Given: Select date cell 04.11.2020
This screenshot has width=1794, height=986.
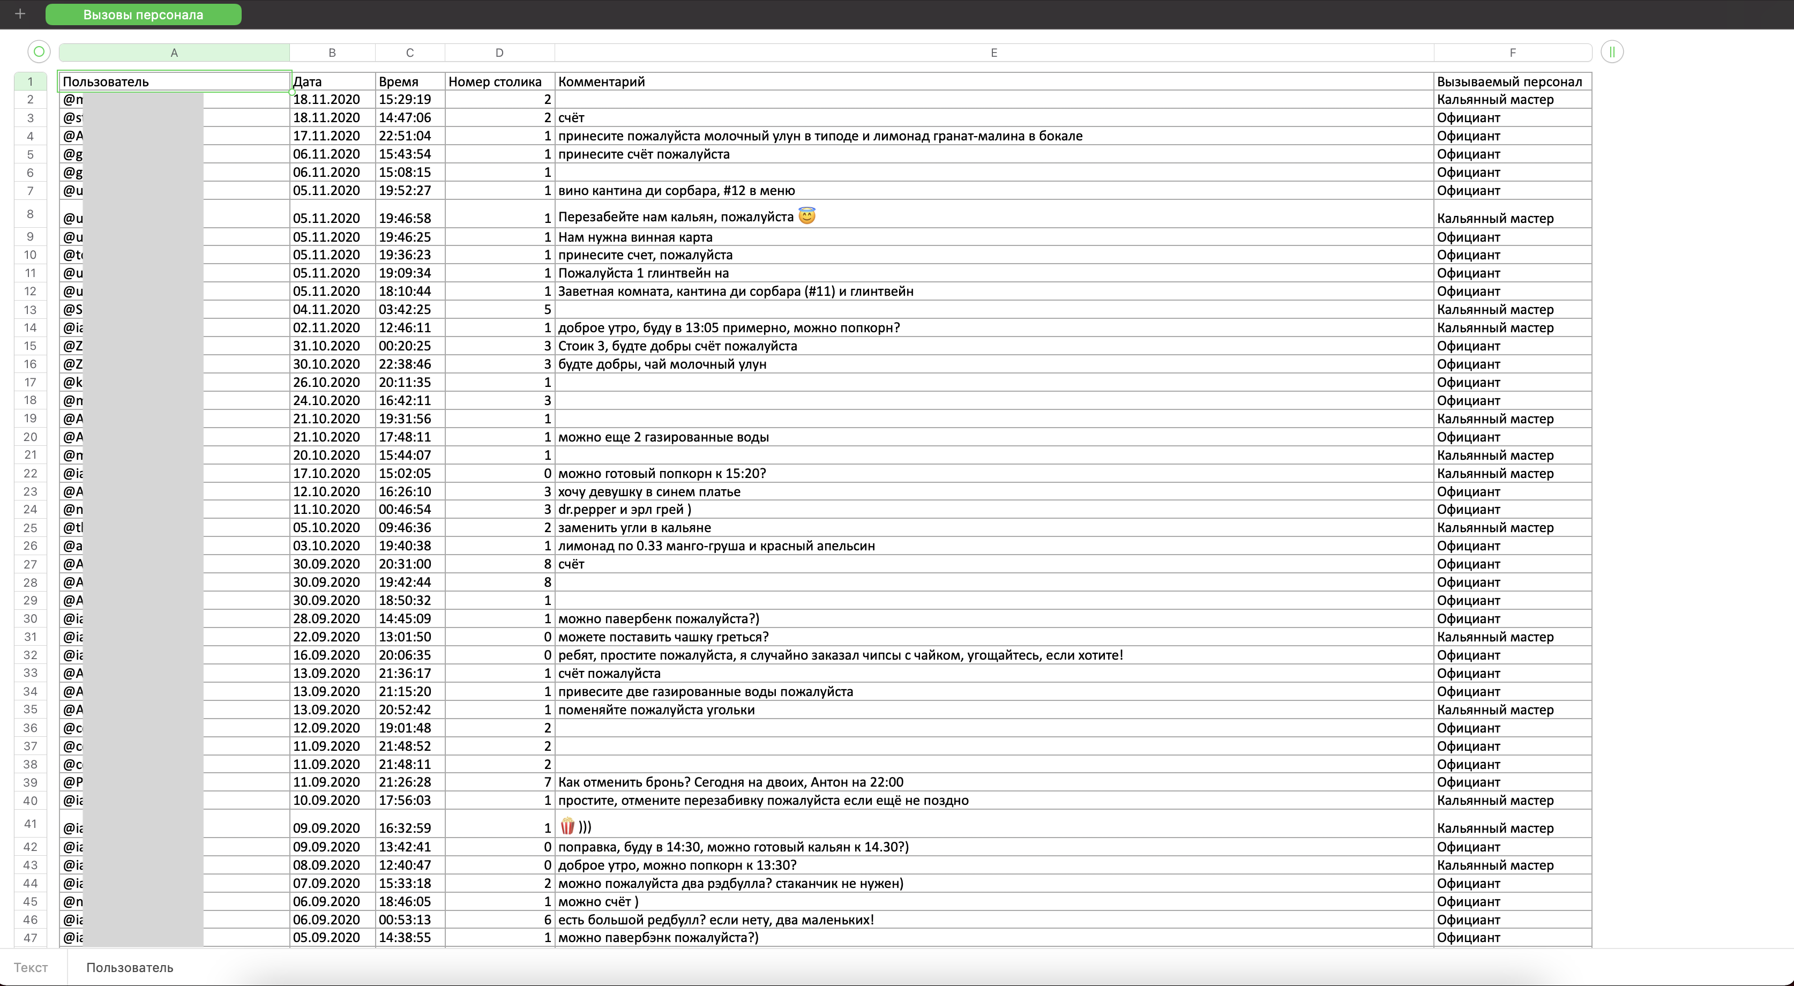Looking at the screenshot, I should click(332, 309).
